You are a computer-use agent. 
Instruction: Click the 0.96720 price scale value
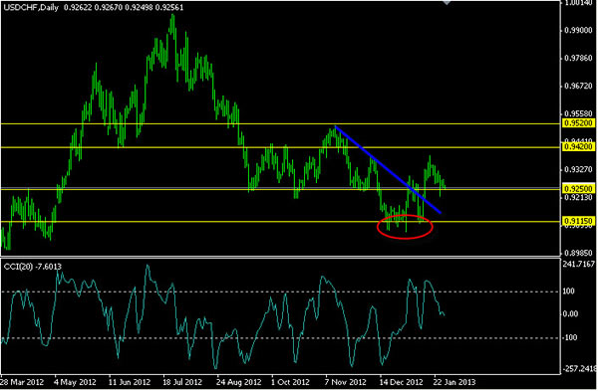[579, 87]
